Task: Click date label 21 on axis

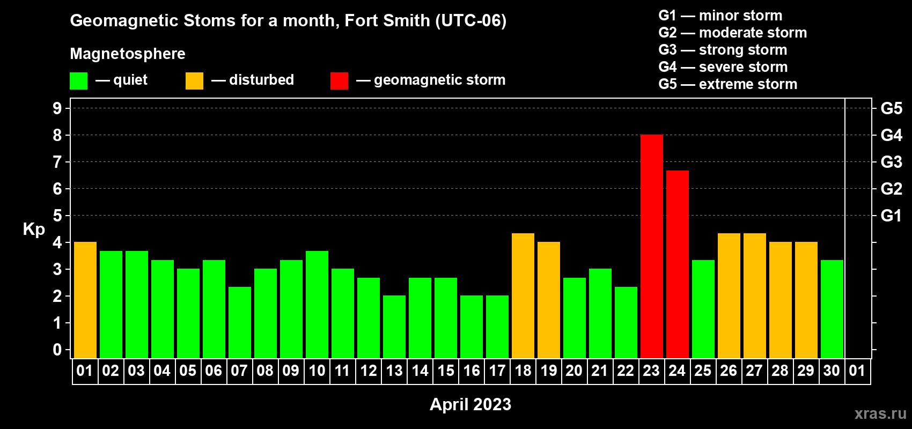Action: point(600,371)
